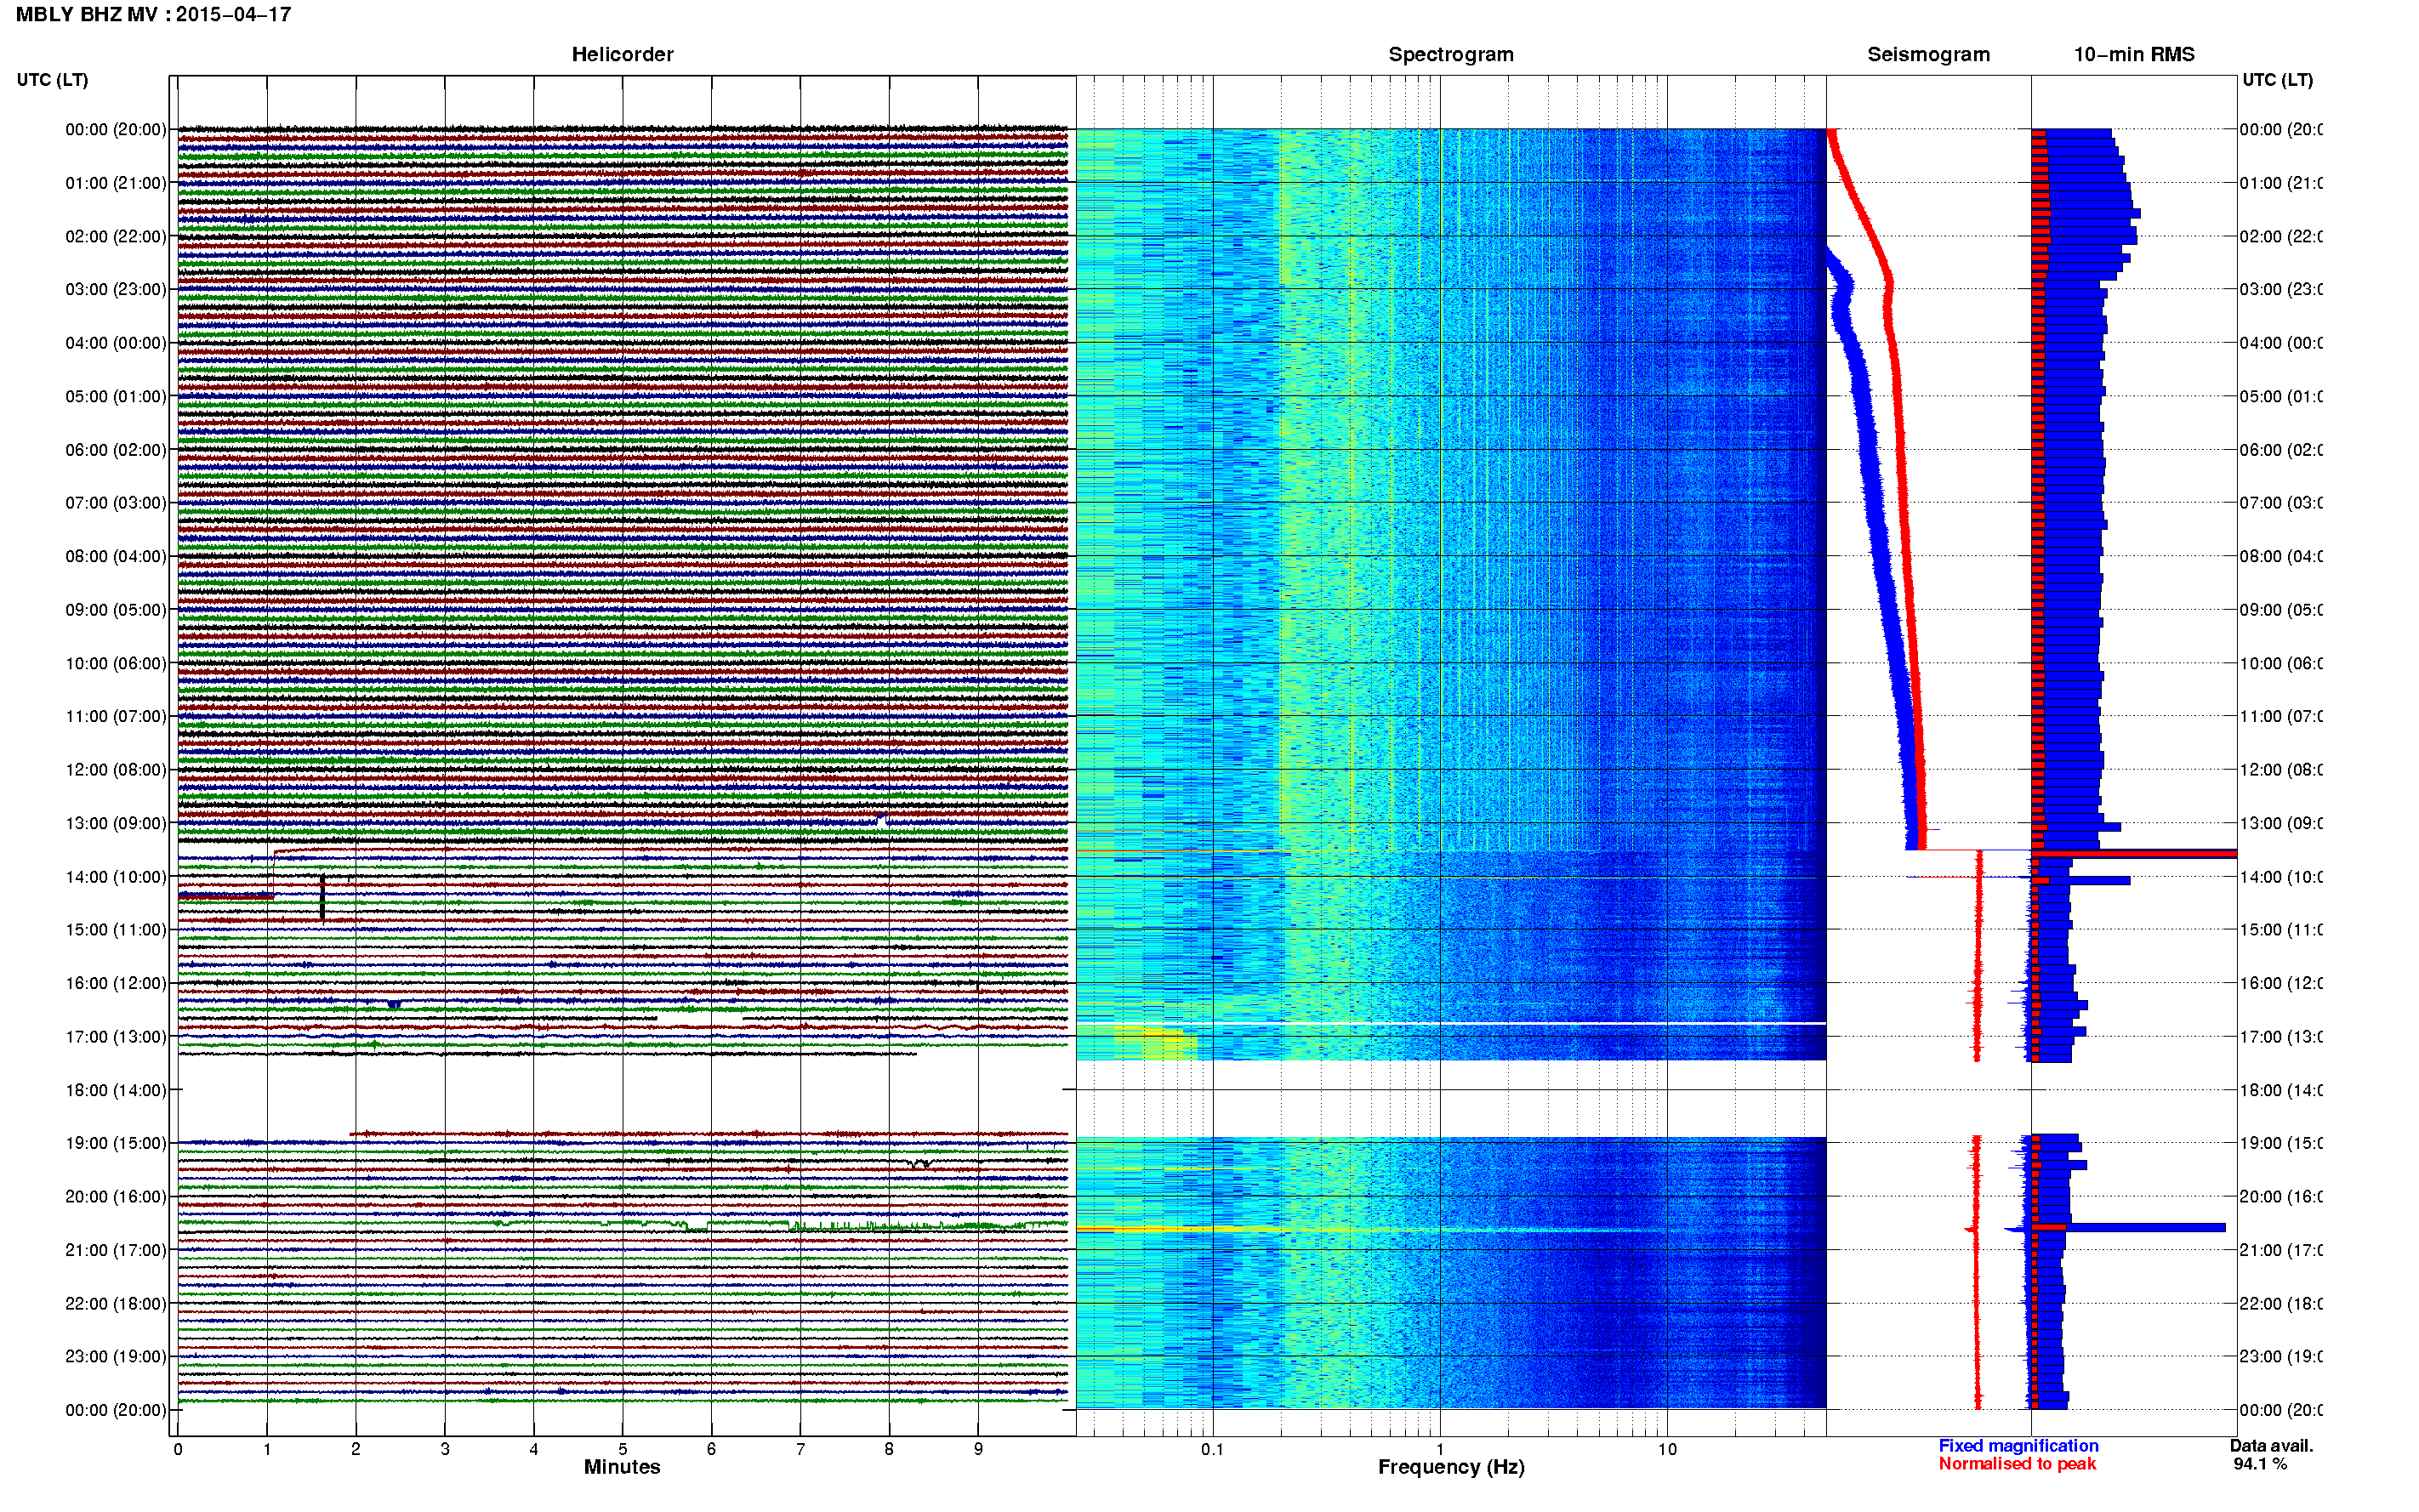Click the left '06:00 (02:00)' time label
2419x1512 pixels.
coord(116,450)
